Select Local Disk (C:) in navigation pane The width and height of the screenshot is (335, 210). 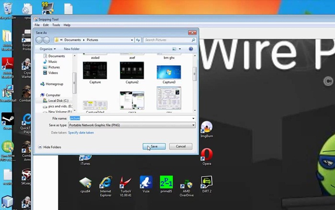click(56, 101)
